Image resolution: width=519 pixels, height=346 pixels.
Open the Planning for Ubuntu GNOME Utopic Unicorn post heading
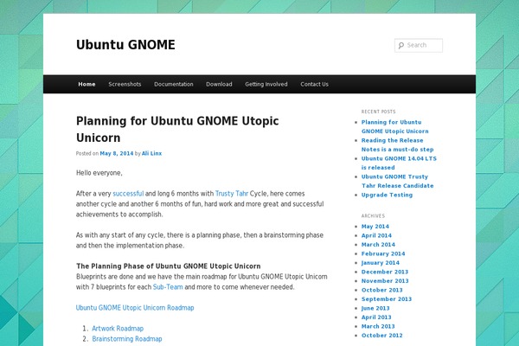pos(177,129)
